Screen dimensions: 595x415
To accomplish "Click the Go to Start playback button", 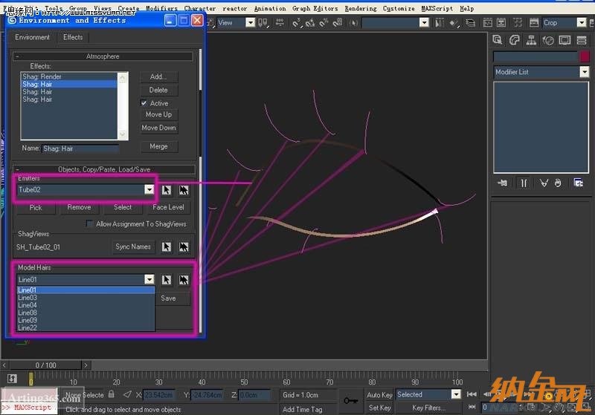I will point(472,394).
